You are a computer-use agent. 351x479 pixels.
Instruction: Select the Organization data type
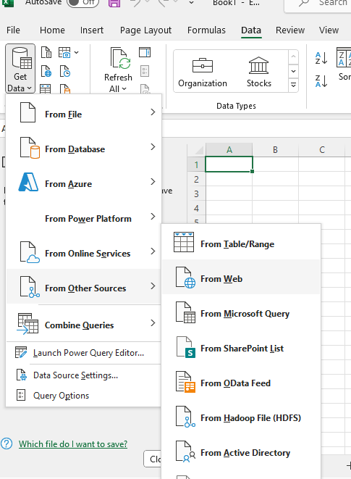[x=203, y=72]
